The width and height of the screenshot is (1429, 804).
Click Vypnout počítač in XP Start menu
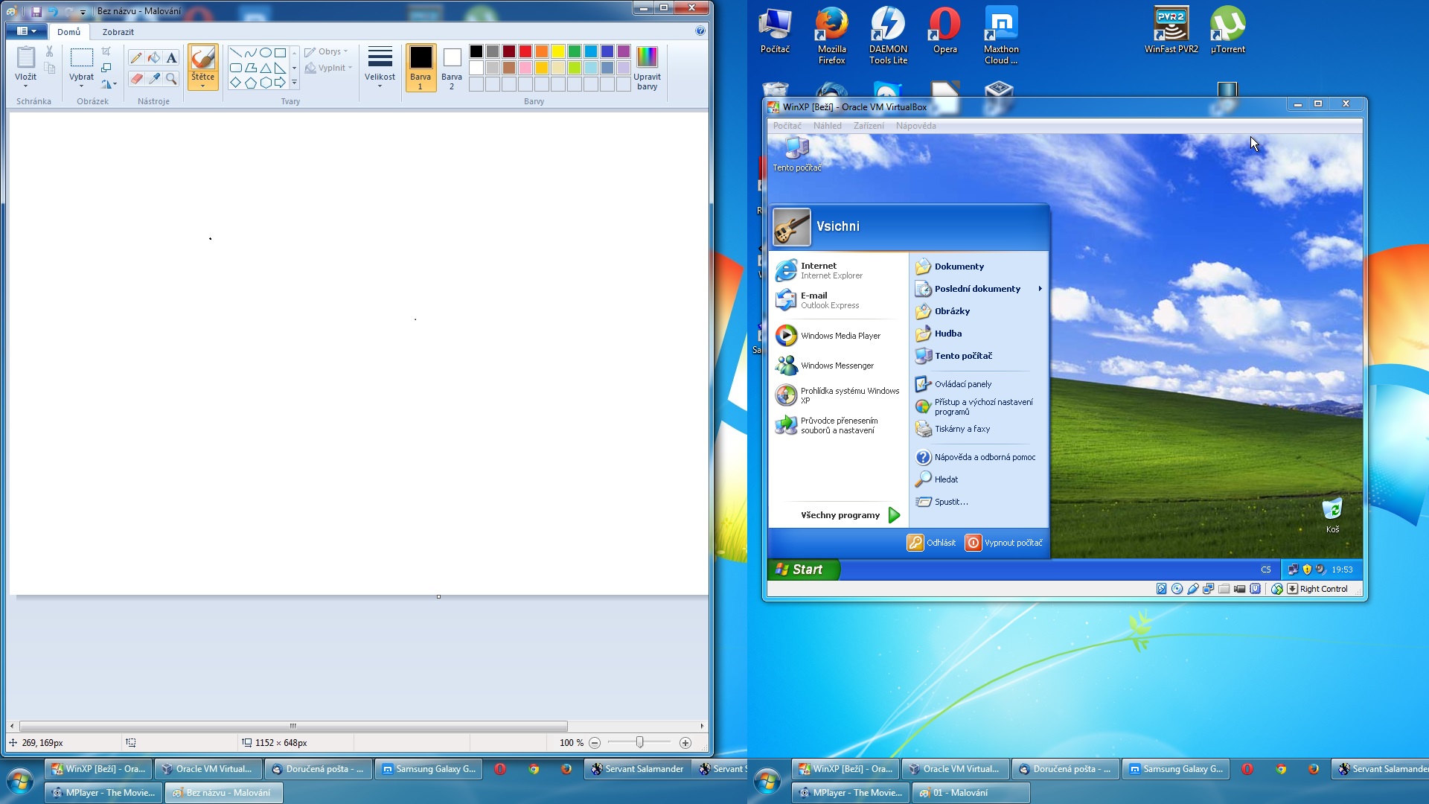(1003, 543)
